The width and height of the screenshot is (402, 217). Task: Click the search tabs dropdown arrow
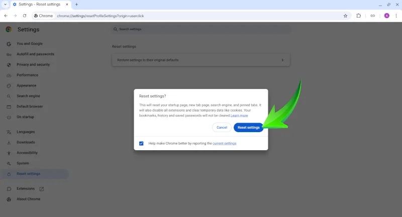coord(5,4)
